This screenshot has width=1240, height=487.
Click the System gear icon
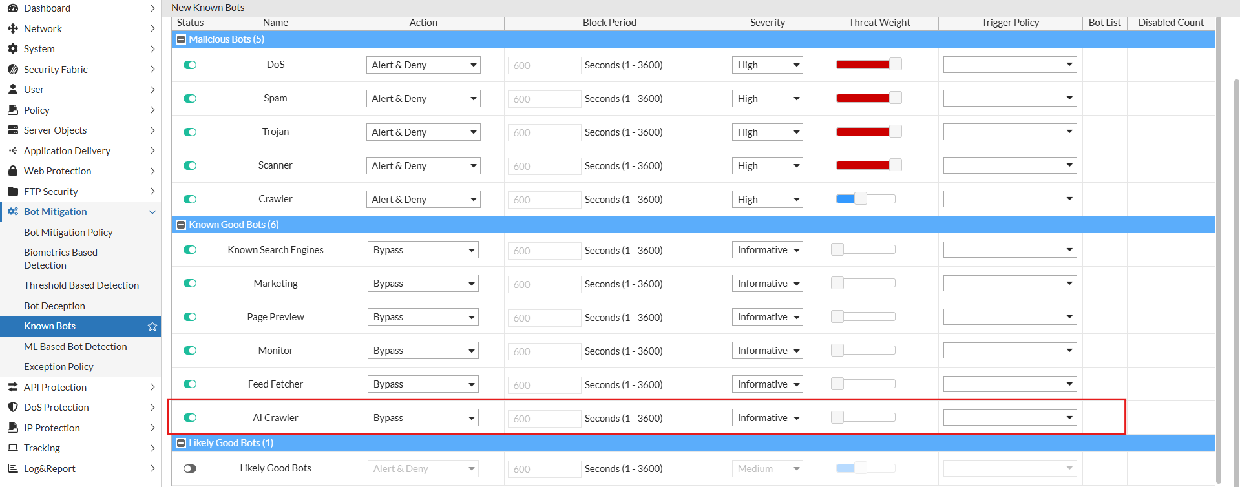coord(13,48)
